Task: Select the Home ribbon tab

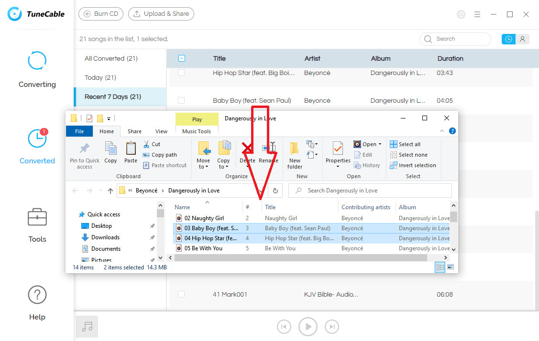Action: pos(107,131)
